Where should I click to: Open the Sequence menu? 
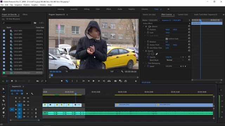[18, 5]
